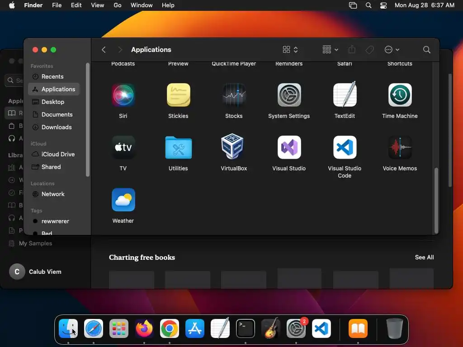This screenshot has width=463, height=347.
Task: Select Network in the sidebar
Action: pos(54,194)
